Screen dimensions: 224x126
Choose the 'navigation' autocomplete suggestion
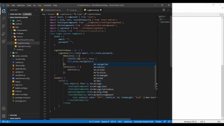tap(125, 64)
